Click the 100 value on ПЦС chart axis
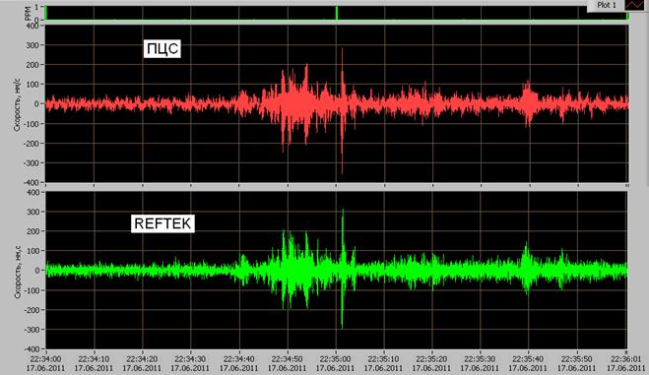Screen dimensions: 649x375 pyautogui.click(x=32, y=85)
